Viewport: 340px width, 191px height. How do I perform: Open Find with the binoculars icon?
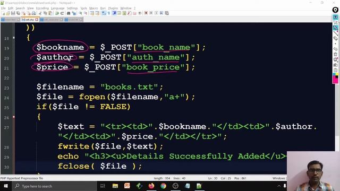coord(69,13)
